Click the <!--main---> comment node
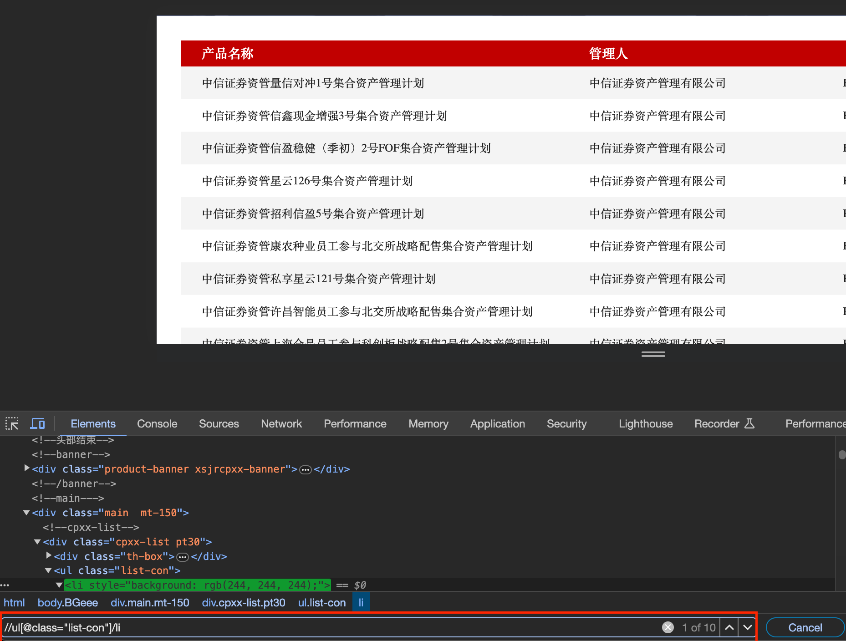Screen dimensions: 846x641 pos(68,498)
